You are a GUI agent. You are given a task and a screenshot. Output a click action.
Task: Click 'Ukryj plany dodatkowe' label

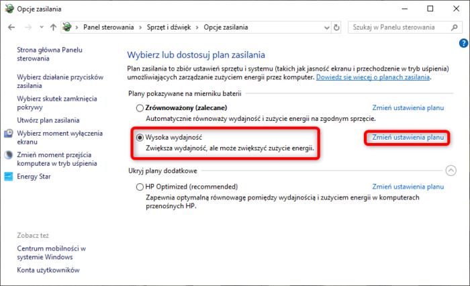(x=162, y=171)
